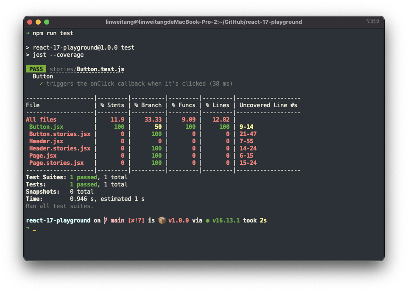Click the 'Button.stories.jsx' file name
This screenshot has height=292, width=408.
coord(60,134)
